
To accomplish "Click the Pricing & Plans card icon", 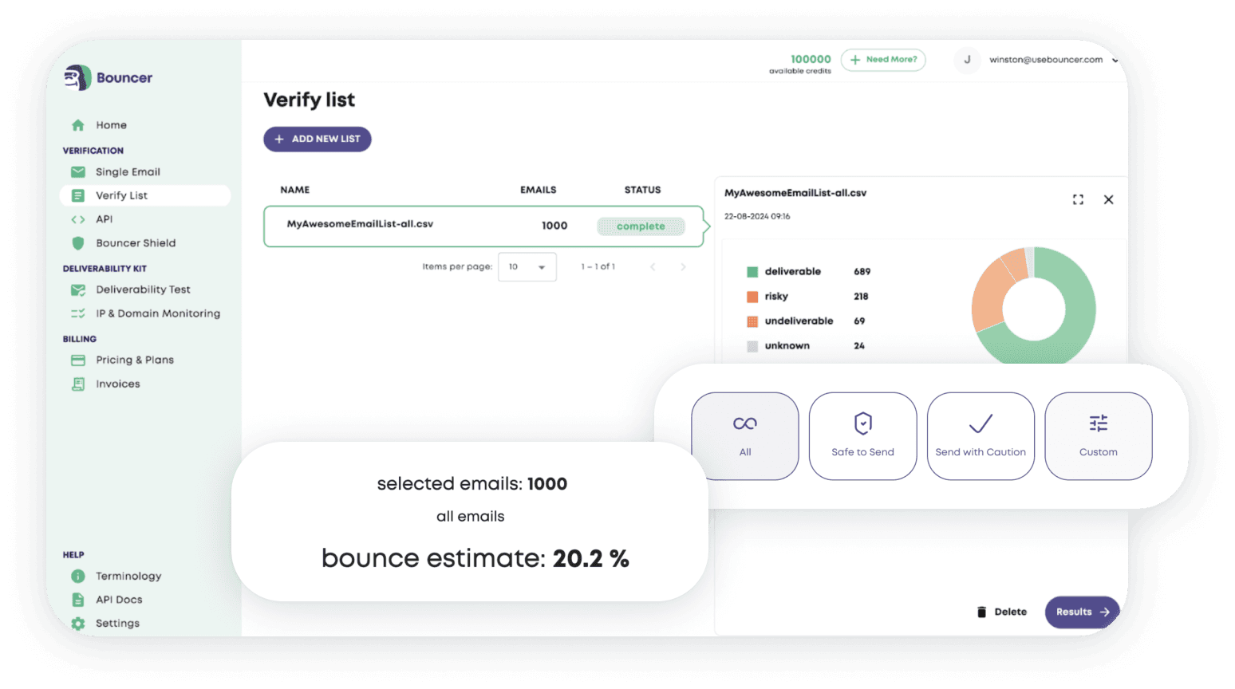I will click(77, 360).
